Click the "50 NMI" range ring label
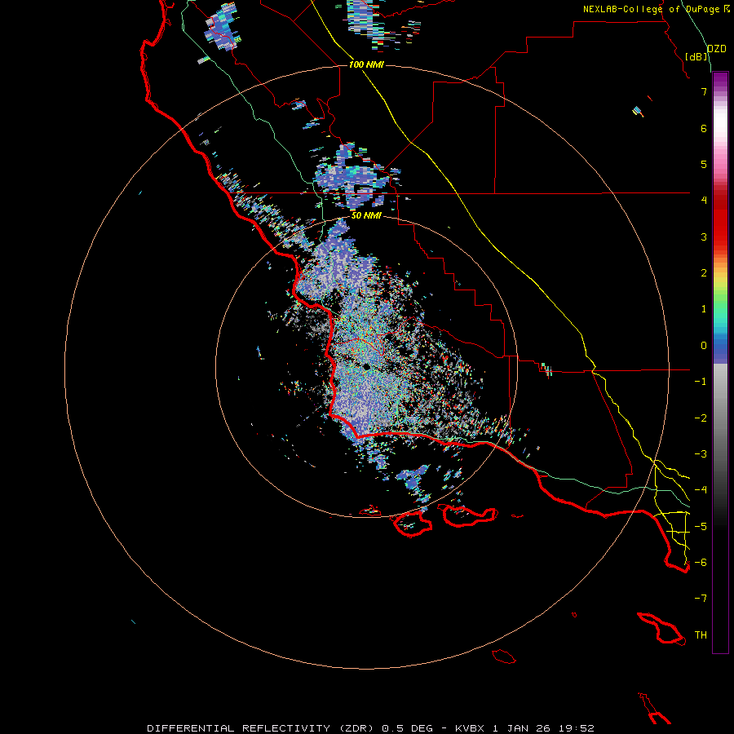 (x=366, y=215)
